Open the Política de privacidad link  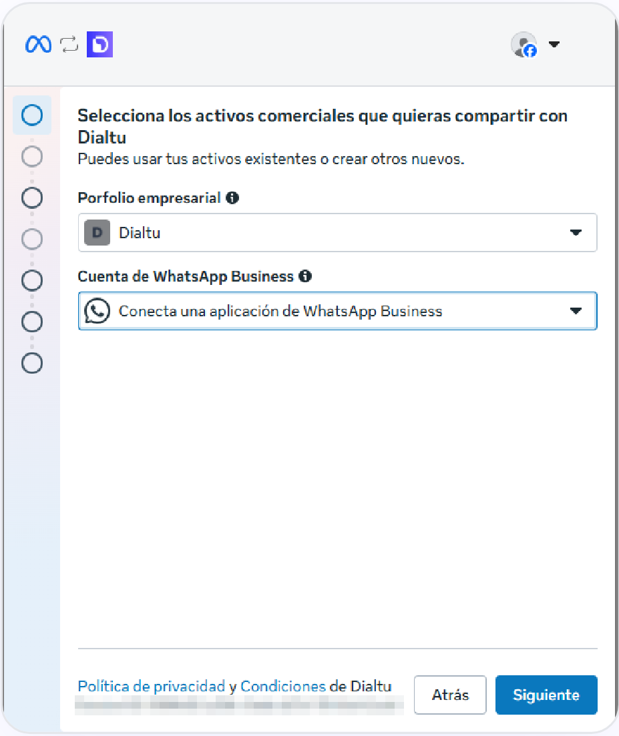(151, 686)
